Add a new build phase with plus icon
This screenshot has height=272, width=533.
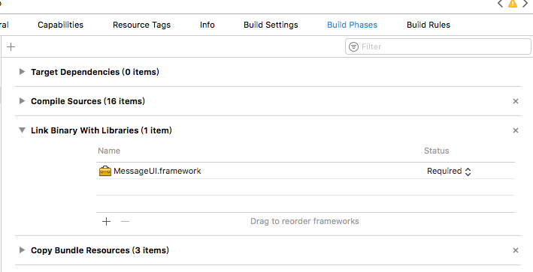(x=11, y=46)
